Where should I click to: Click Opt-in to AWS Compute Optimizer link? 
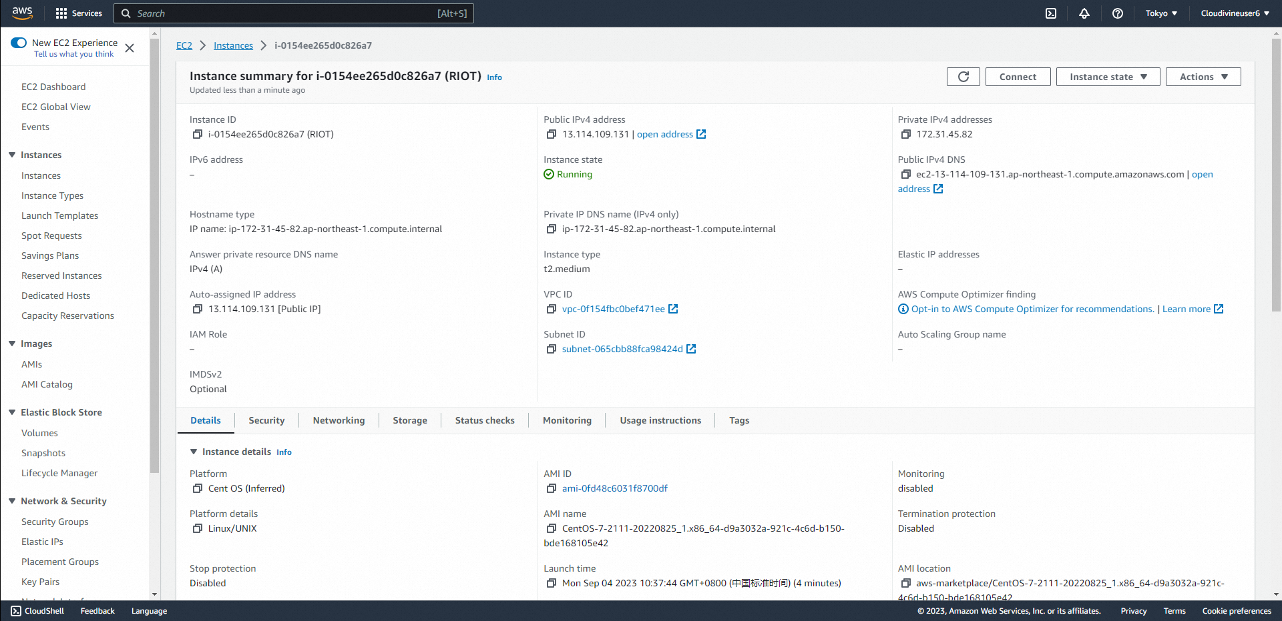tap(1032, 309)
